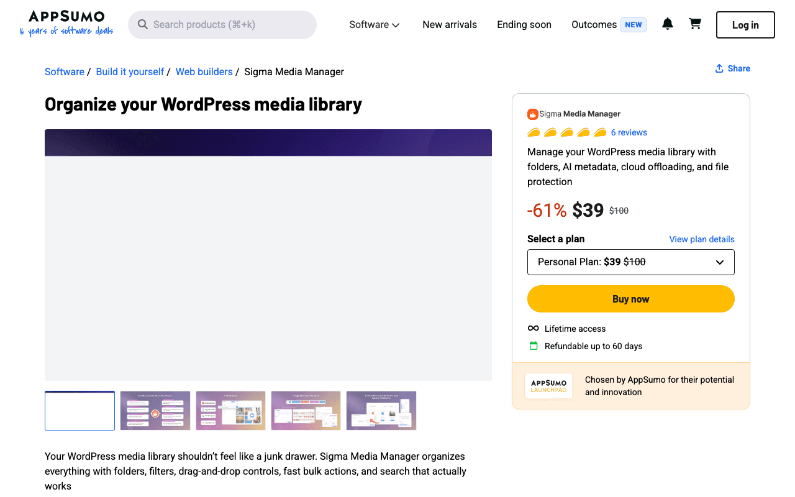The height and width of the screenshot is (497, 795).
Task: Click the taco rating icons
Action: point(566,132)
